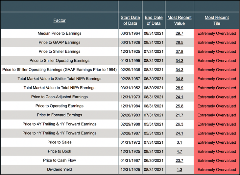Open the Price to Sales value 3.1
Screen dimensions: 240x175
point(180,142)
